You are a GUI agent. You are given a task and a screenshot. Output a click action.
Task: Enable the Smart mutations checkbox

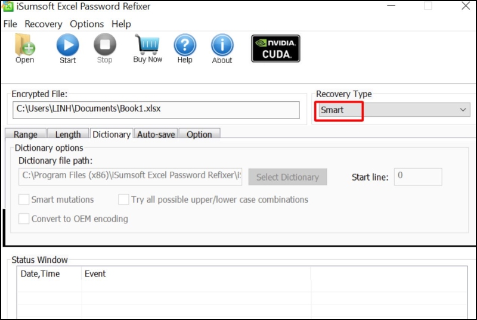[24, 200]
